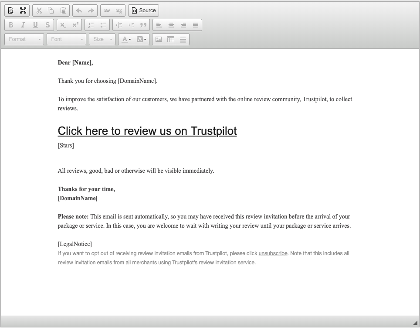
Task: Undo the last edit
Action: pyautogui.click(x=79, y=10)
